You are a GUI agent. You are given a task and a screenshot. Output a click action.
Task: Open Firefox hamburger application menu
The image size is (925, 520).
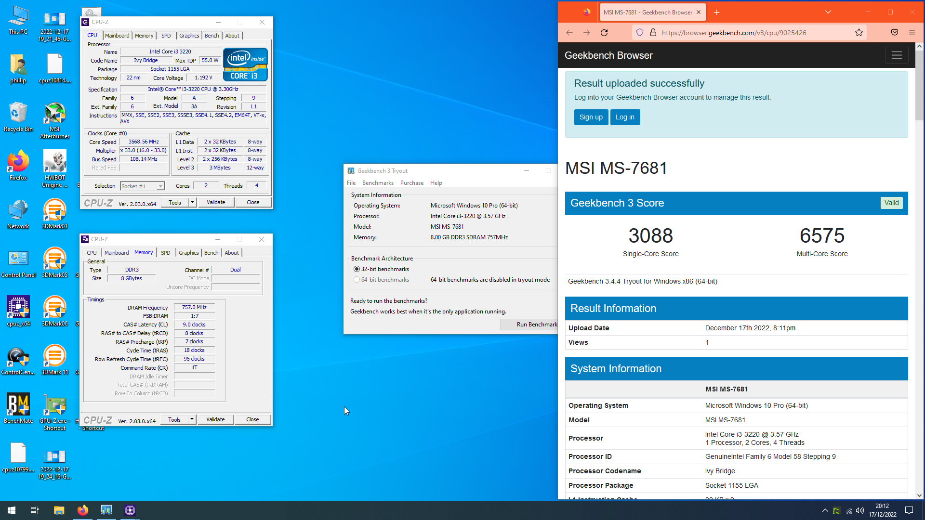(912, 33)
